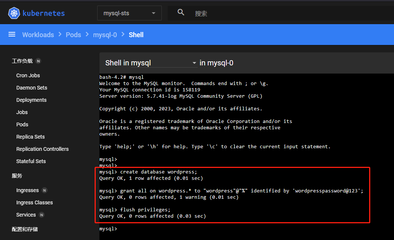
Task: Open Pods in the sidebar
Action: [x=22, y=124]
